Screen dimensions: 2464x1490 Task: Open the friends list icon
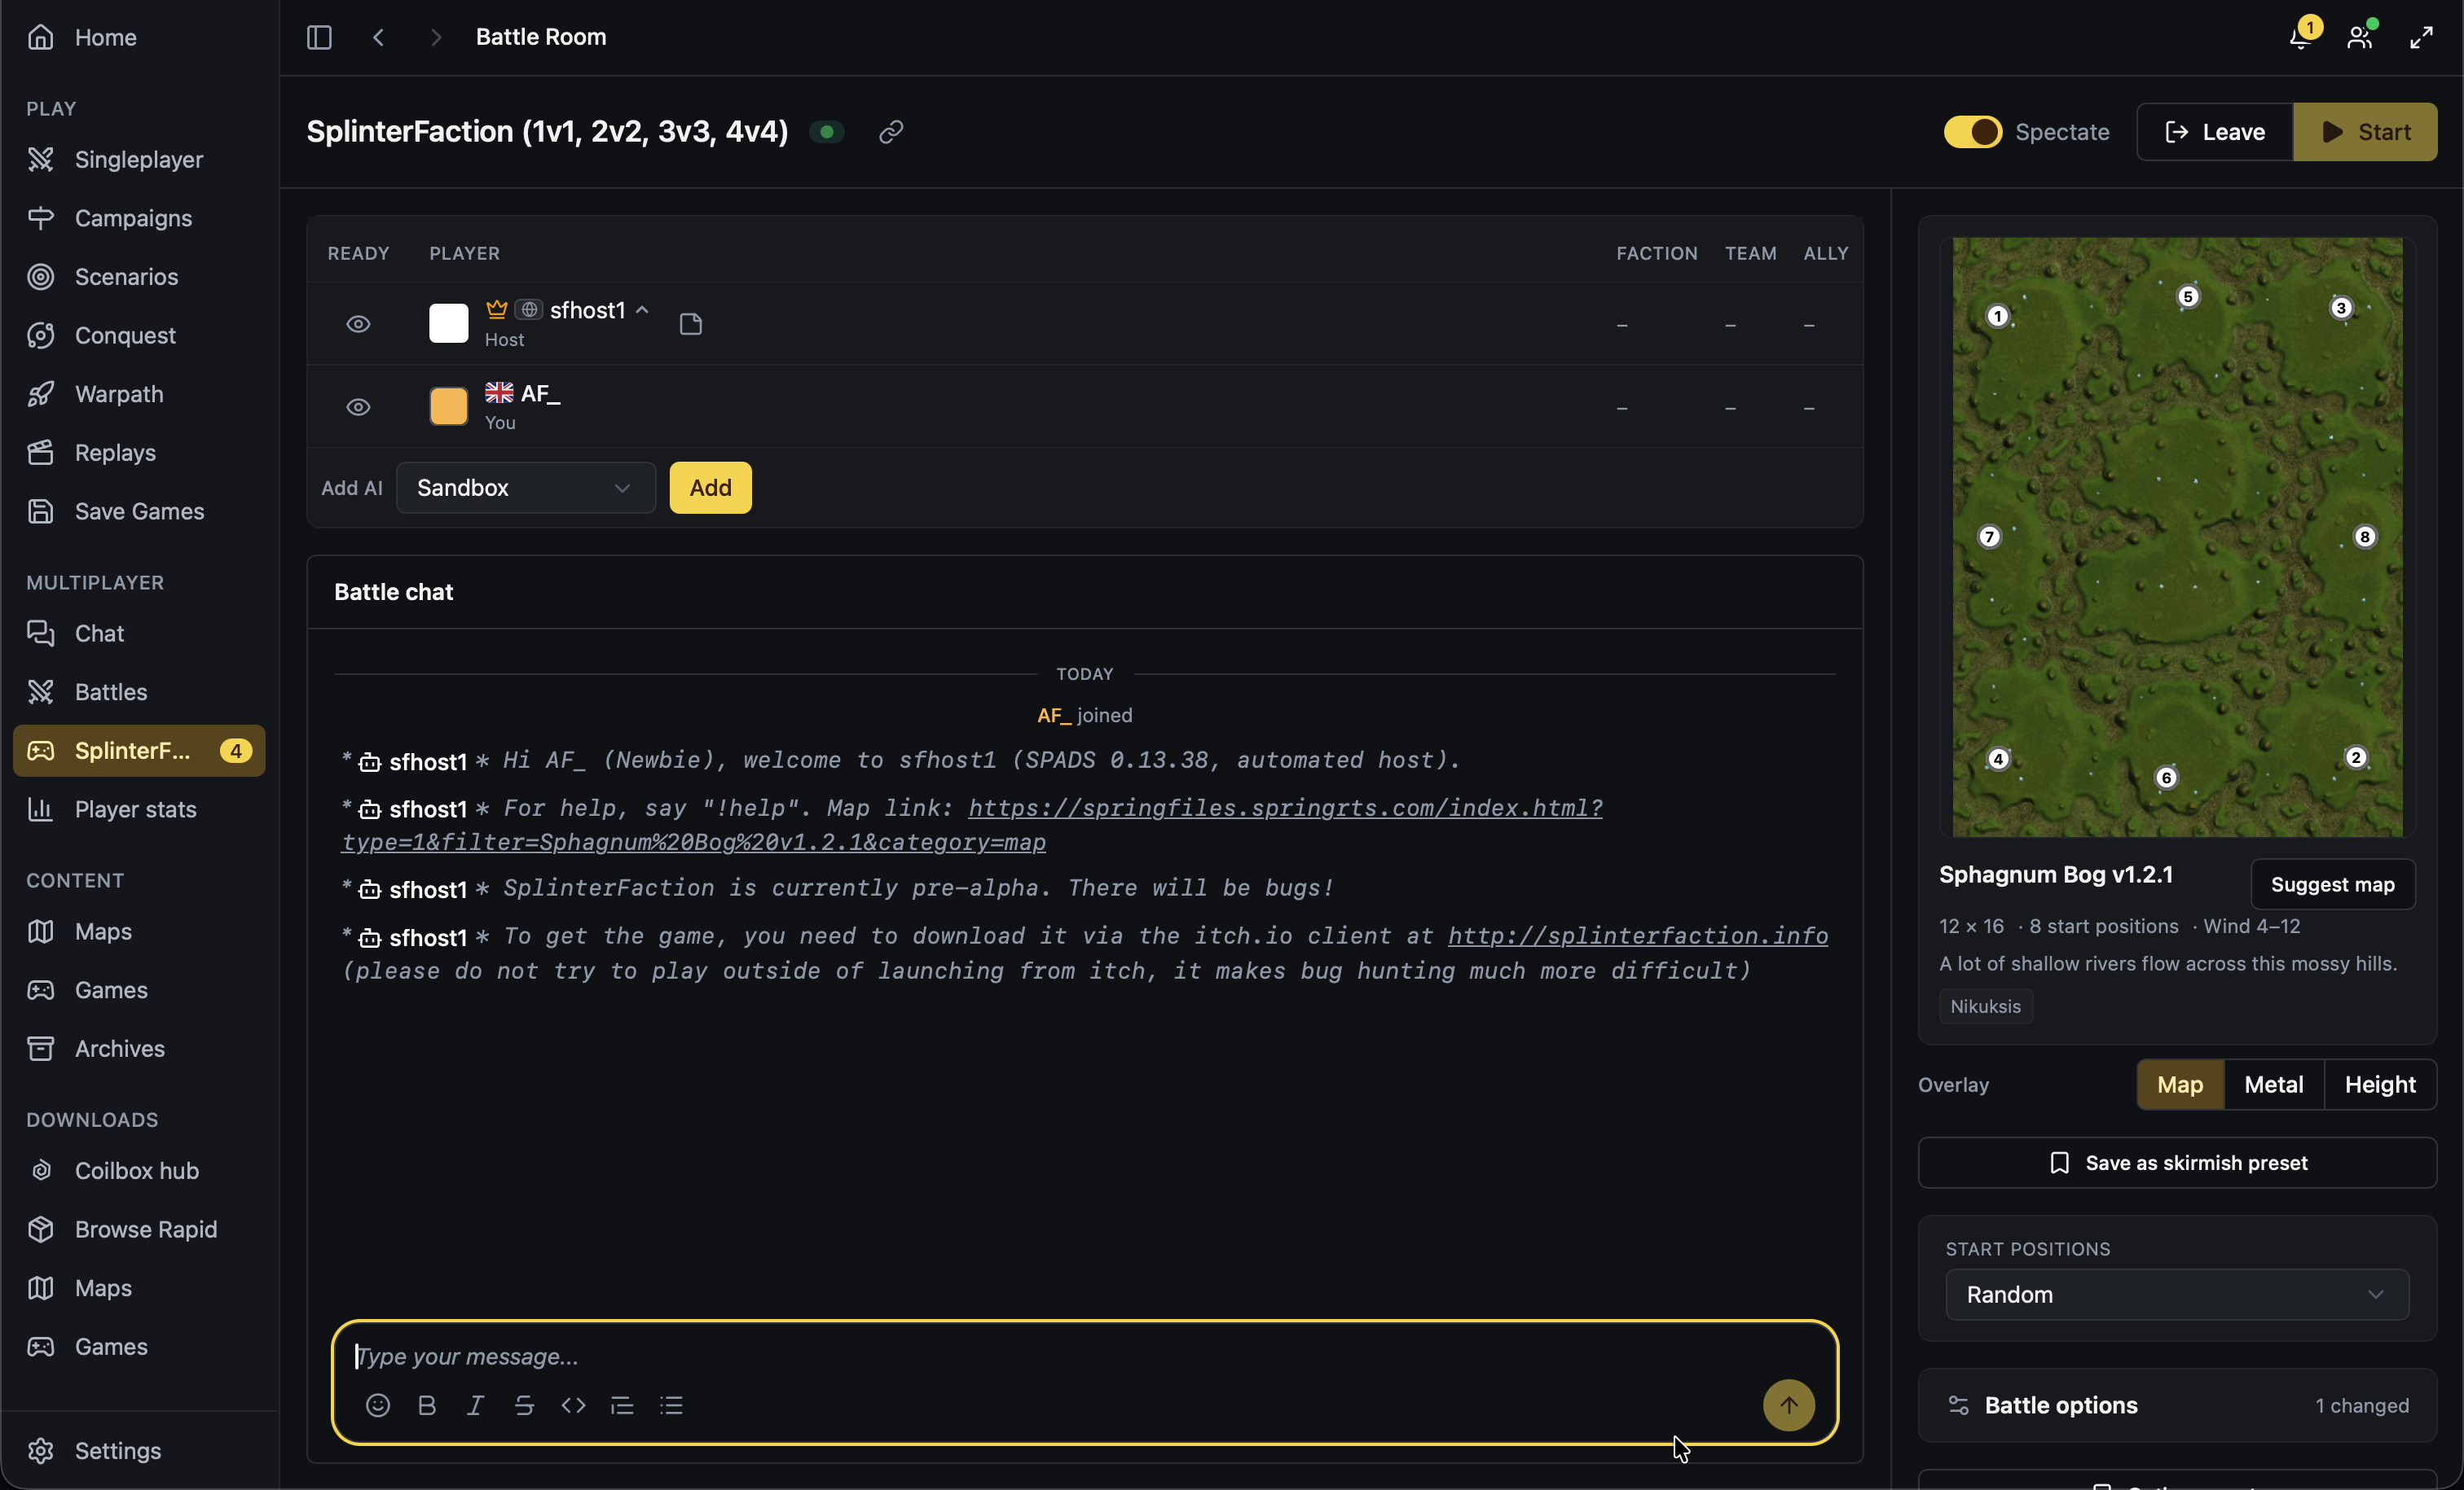tap(2360, 37)
